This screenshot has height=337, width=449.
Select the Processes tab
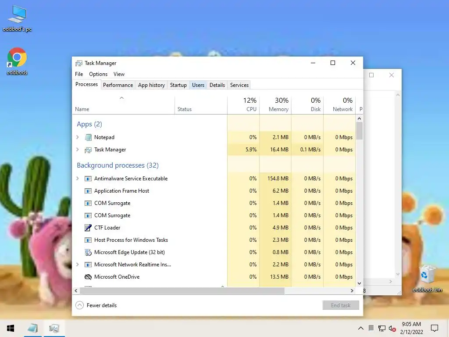[x=86, y=84]
